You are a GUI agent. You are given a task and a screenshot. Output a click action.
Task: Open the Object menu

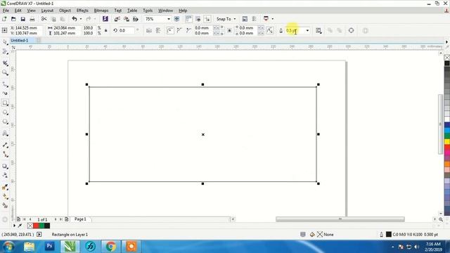[x=65, y=11]
